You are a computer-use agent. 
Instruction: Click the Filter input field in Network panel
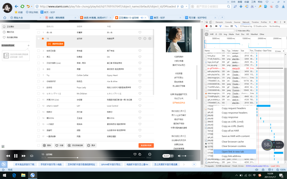[219, 31]
